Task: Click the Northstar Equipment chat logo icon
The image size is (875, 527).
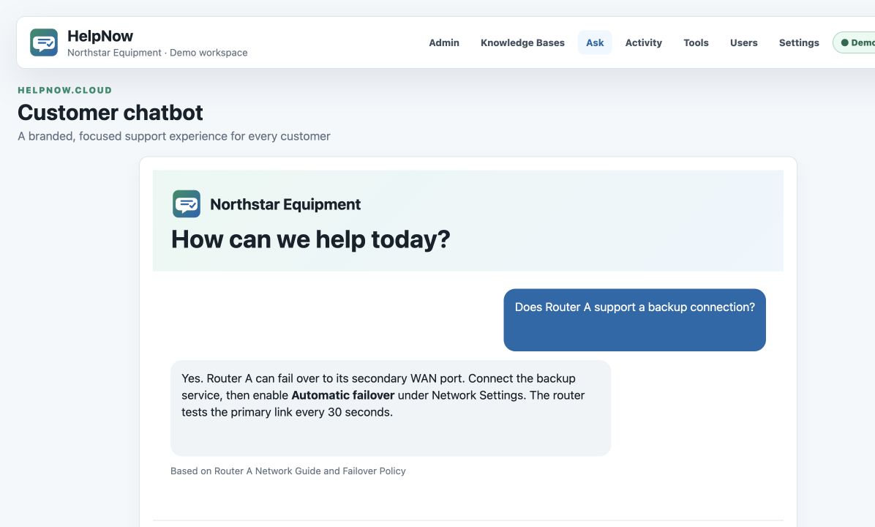Action: (187, 203)
